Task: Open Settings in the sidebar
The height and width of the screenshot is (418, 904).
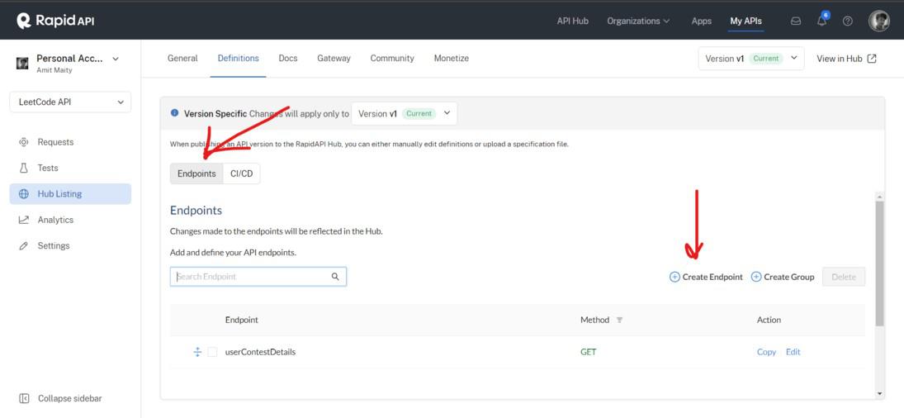Action: (70, 245)
